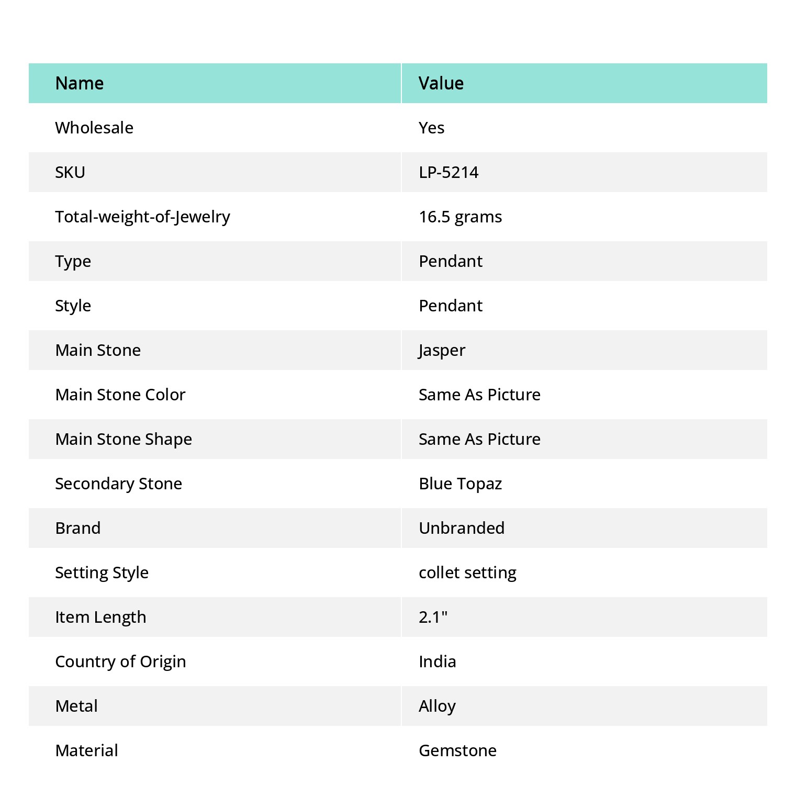Select the 2.1" length value
Screen dimensions: 785x785
coord(433,617)
